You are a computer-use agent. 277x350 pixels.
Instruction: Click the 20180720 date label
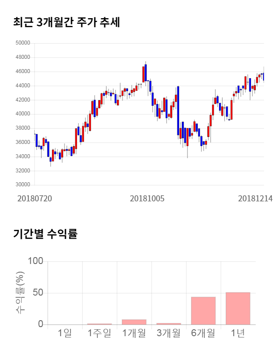point(35,199)
